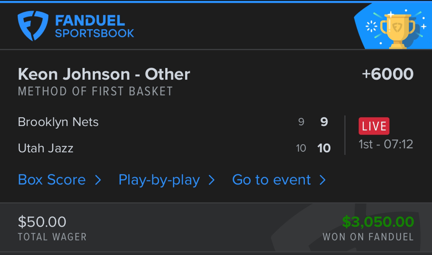
Task: Click the Method of First Basket label
Action: (x=95, y=91)
